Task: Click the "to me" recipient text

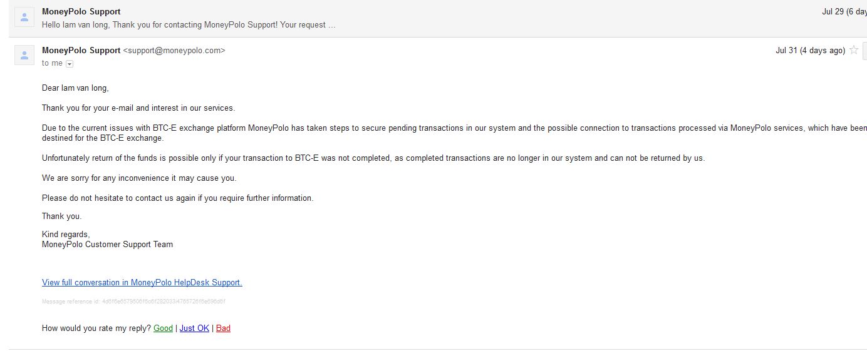Action: pyautogui.click(x=52, y=63)
